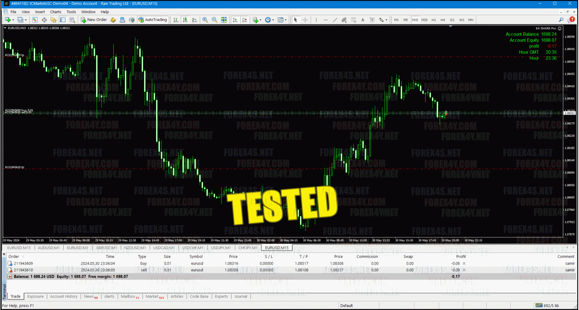579x310 pixels.
Task: Expand the Indicators list dropdown arrow
Action: coord(260,20)
